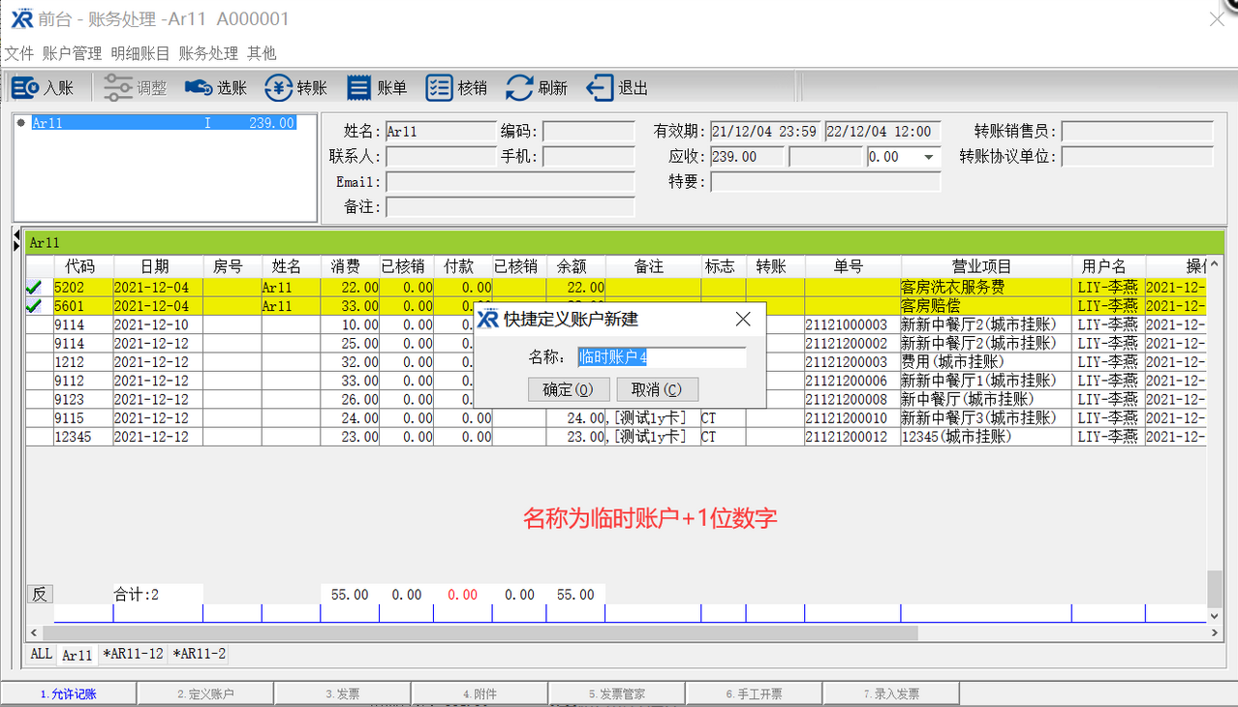The height and width of the screenshot is (707, 1238).
Task: Open the 文件 menu
Action: (18, 53)
